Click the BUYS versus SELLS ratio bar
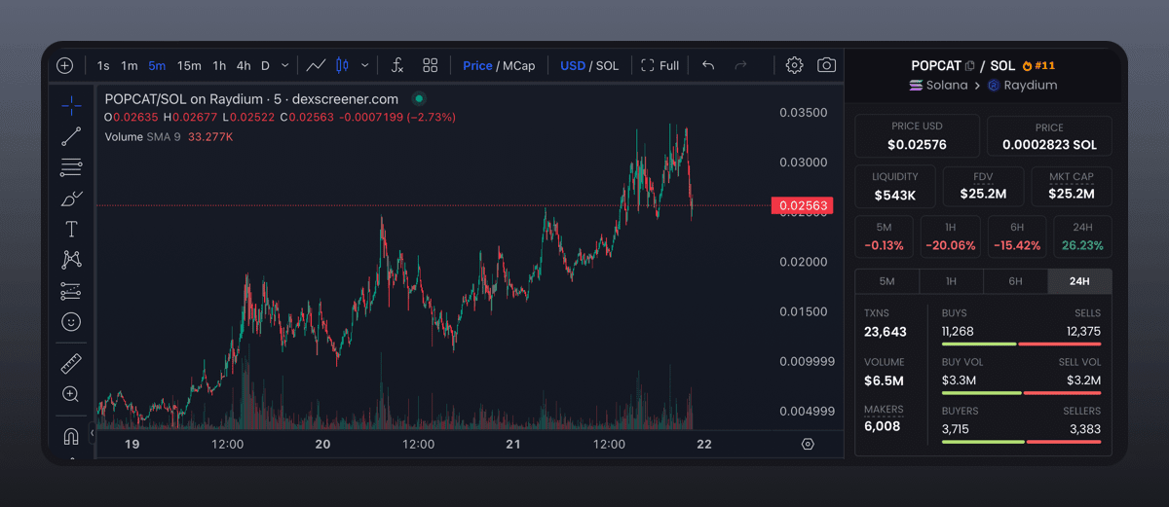 1021,344
